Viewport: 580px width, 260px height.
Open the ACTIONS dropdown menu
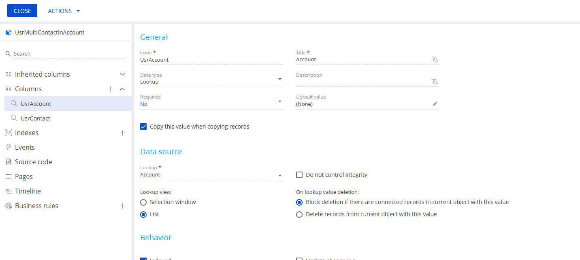tap(64, 11)
